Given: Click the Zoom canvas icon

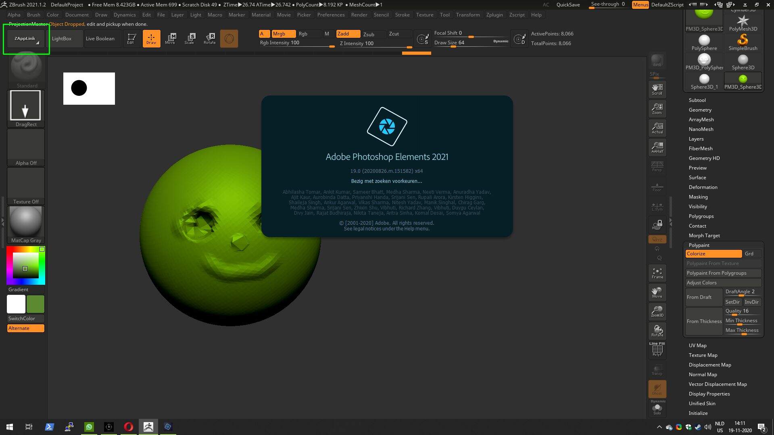Looking at the screenshot, I should [657, 108].
